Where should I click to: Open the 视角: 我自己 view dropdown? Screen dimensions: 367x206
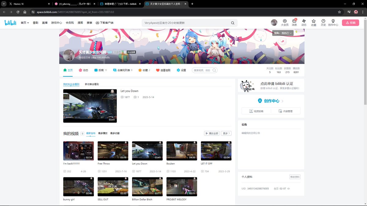(x=284, y=33)
